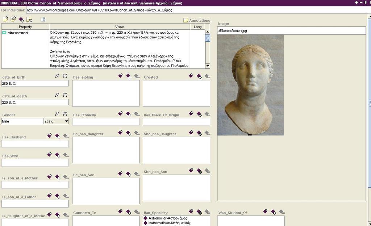Click the purple diamond add-resource icon in the annotations toolbar

tap(21, 20)
